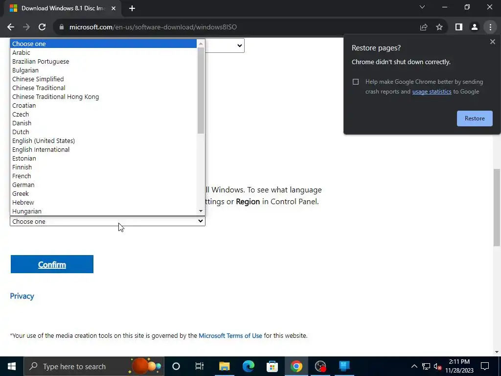
Task: Open the Privacy link
Action: click(22, 296)
